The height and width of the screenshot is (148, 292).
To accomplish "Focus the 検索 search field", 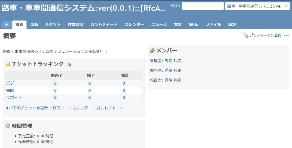I will pyautogui.click(x=203, y=6).
